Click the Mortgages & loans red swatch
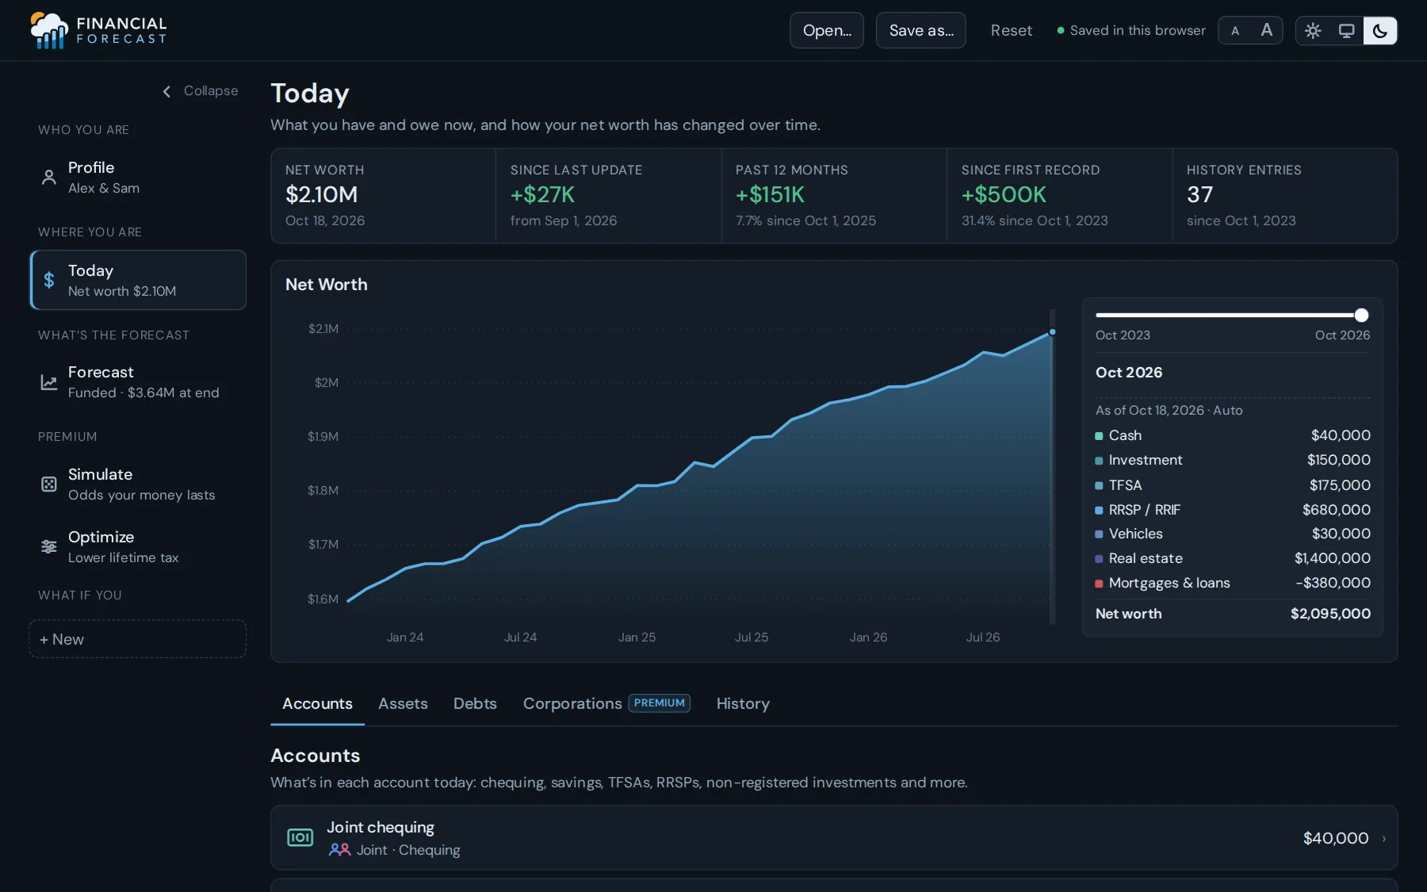Viewport: 1427px width, 892px height. pyautogui.click(x=1099, y=584)
